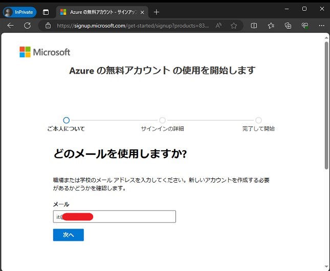Screen dimensions: 330x271
Task: Click scrollbar down arrow
Action: (x=326, y=267)
